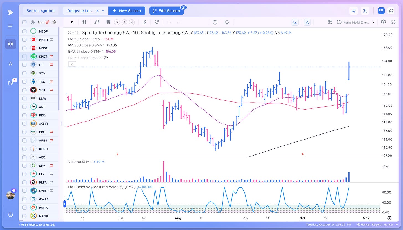Select the eraser drawing tool icon

pos(144,22)
